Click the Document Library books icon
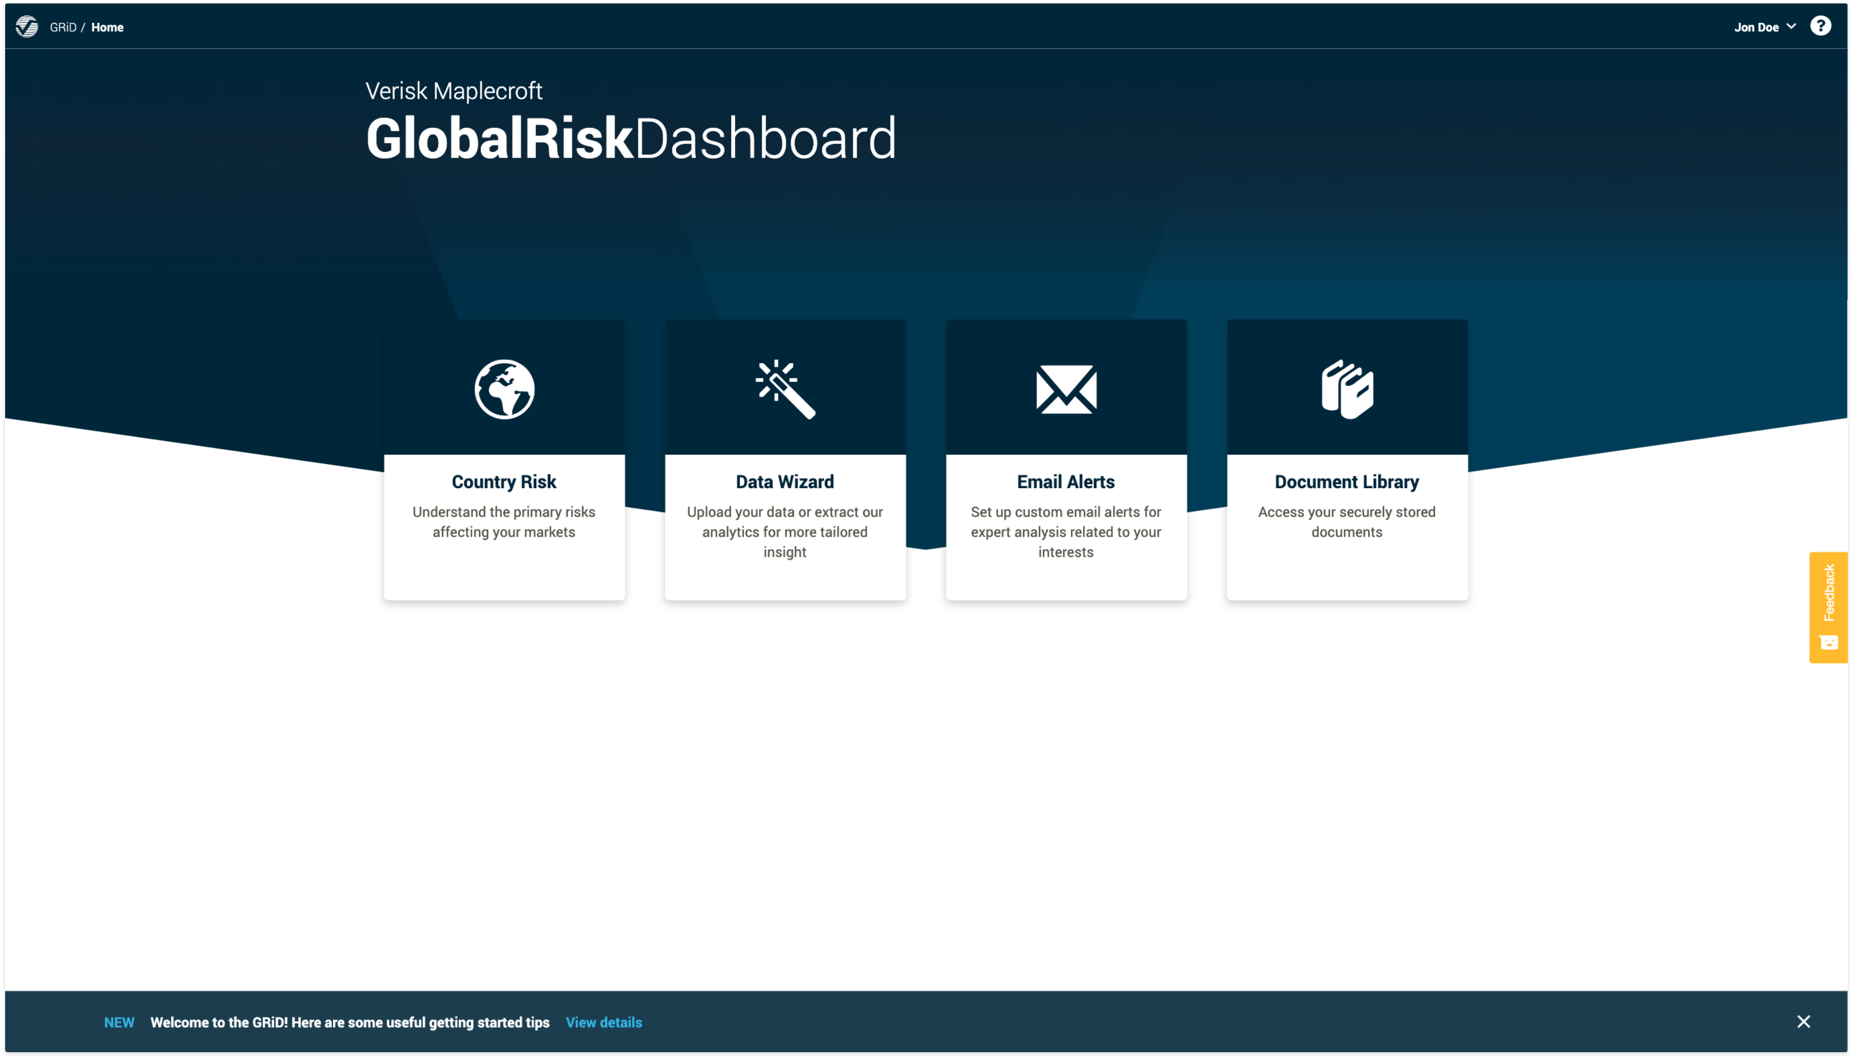 1347,389
